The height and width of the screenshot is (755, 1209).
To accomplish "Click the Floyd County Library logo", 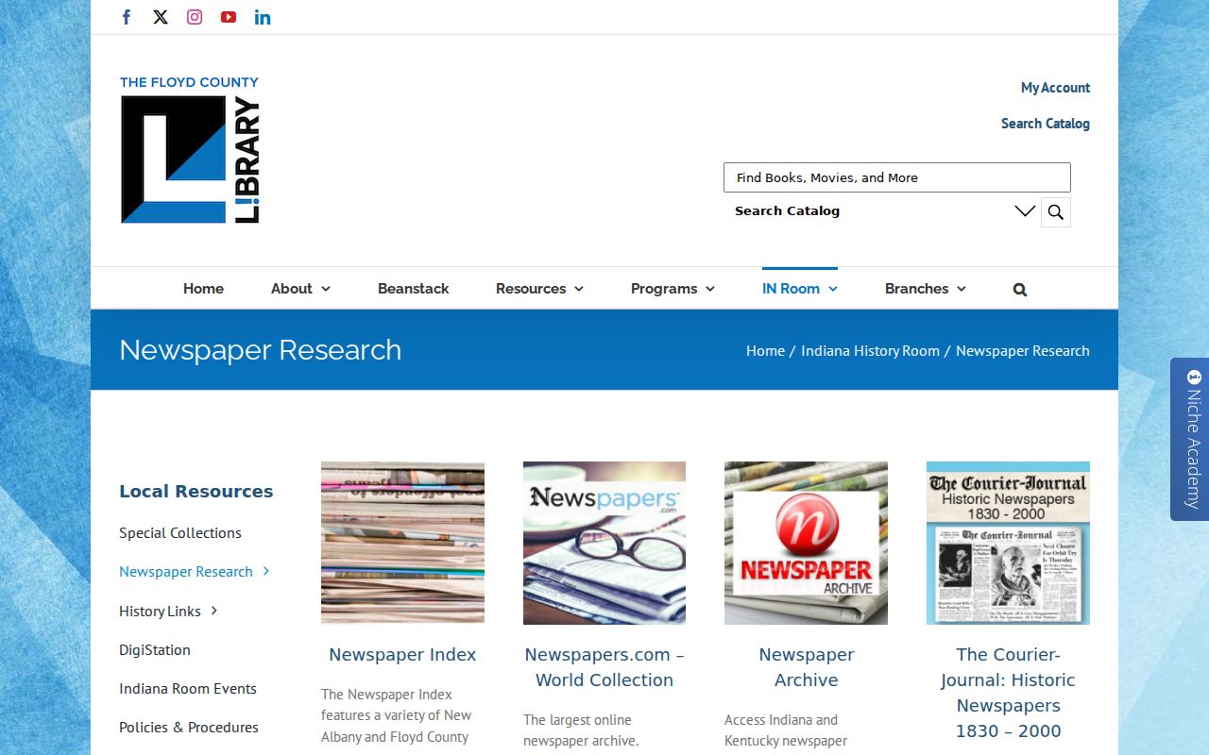I will (190, 150).
